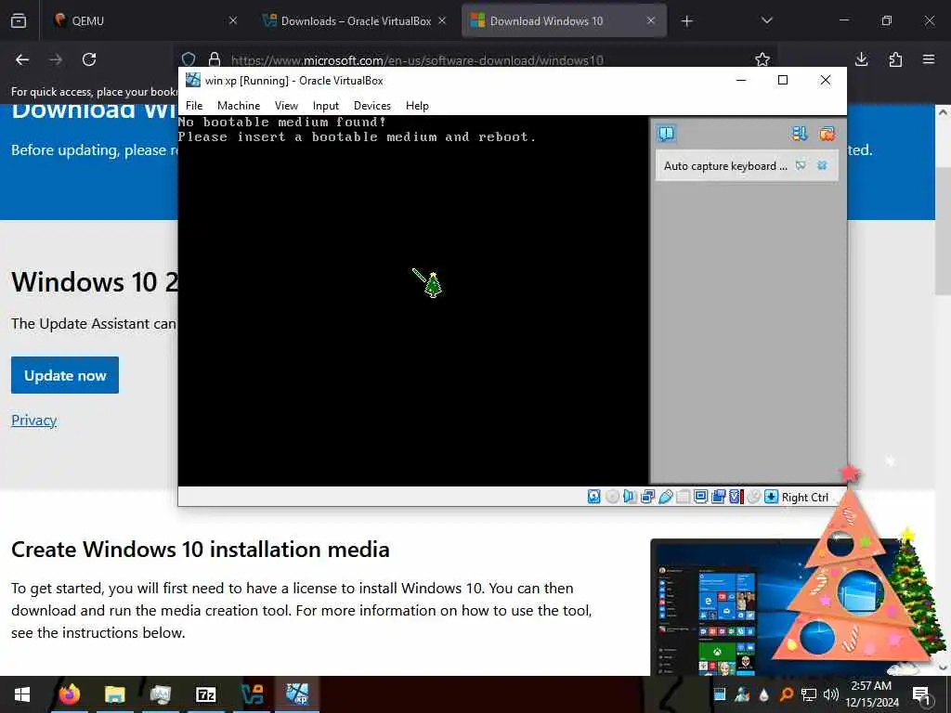Viewport: 951px width, 713px height.
Task: Click the network icon in system tray
Action: coord(809,694)
